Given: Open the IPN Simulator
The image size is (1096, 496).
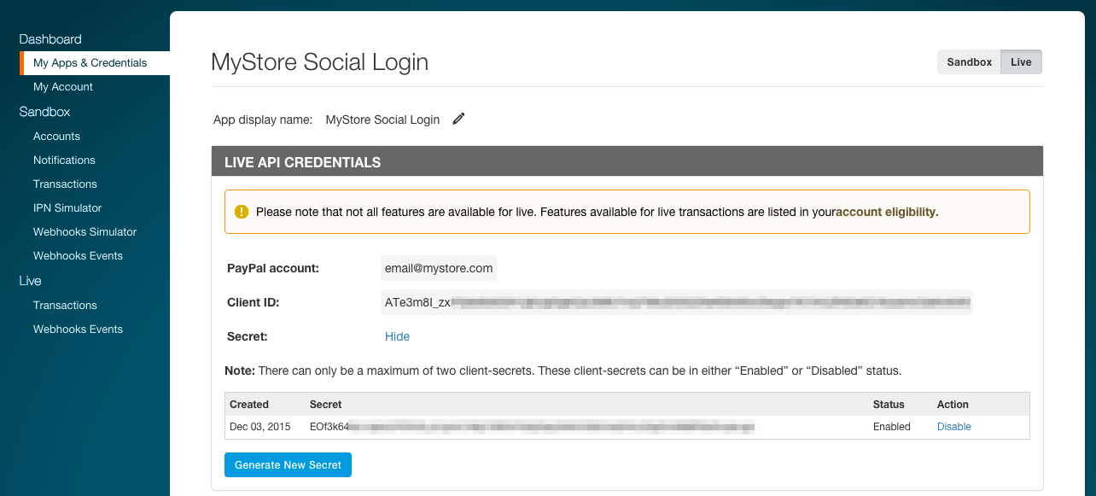Looking at the screenshot, I should (x=67, y=208).
